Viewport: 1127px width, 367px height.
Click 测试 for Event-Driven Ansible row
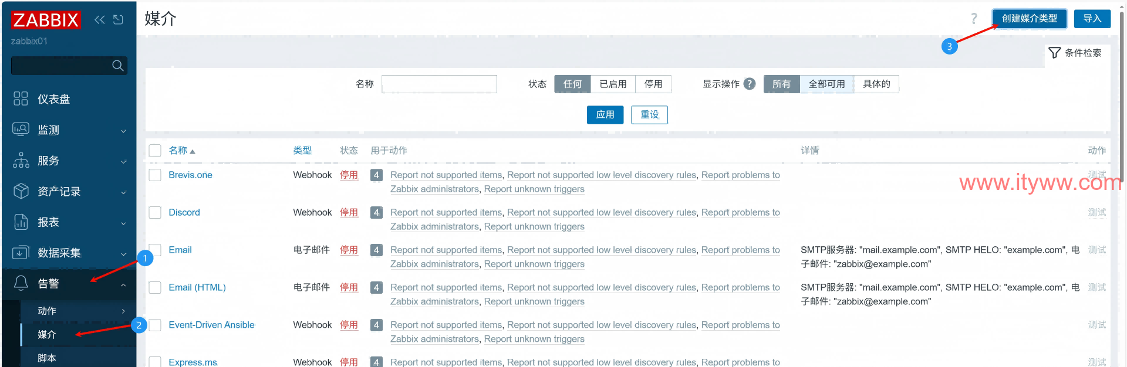[x=1096, y=325]
